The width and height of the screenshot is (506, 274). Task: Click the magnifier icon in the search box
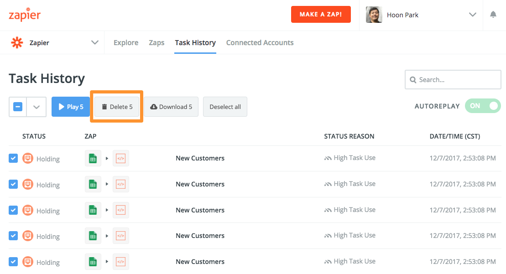tap(413, 80)
